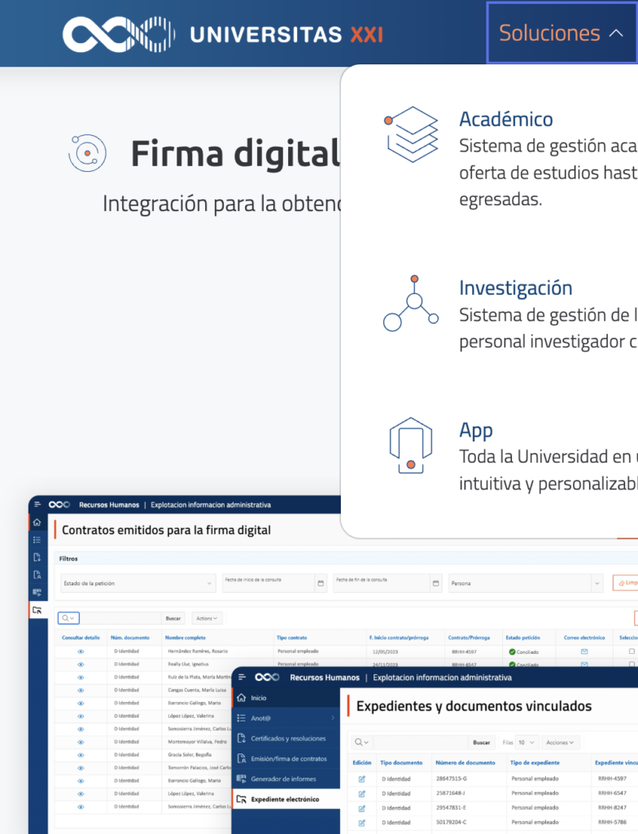Sort by Estado petición column header
Image resolution: width=638 pixels, height=834 pixels.
point(522,637)
